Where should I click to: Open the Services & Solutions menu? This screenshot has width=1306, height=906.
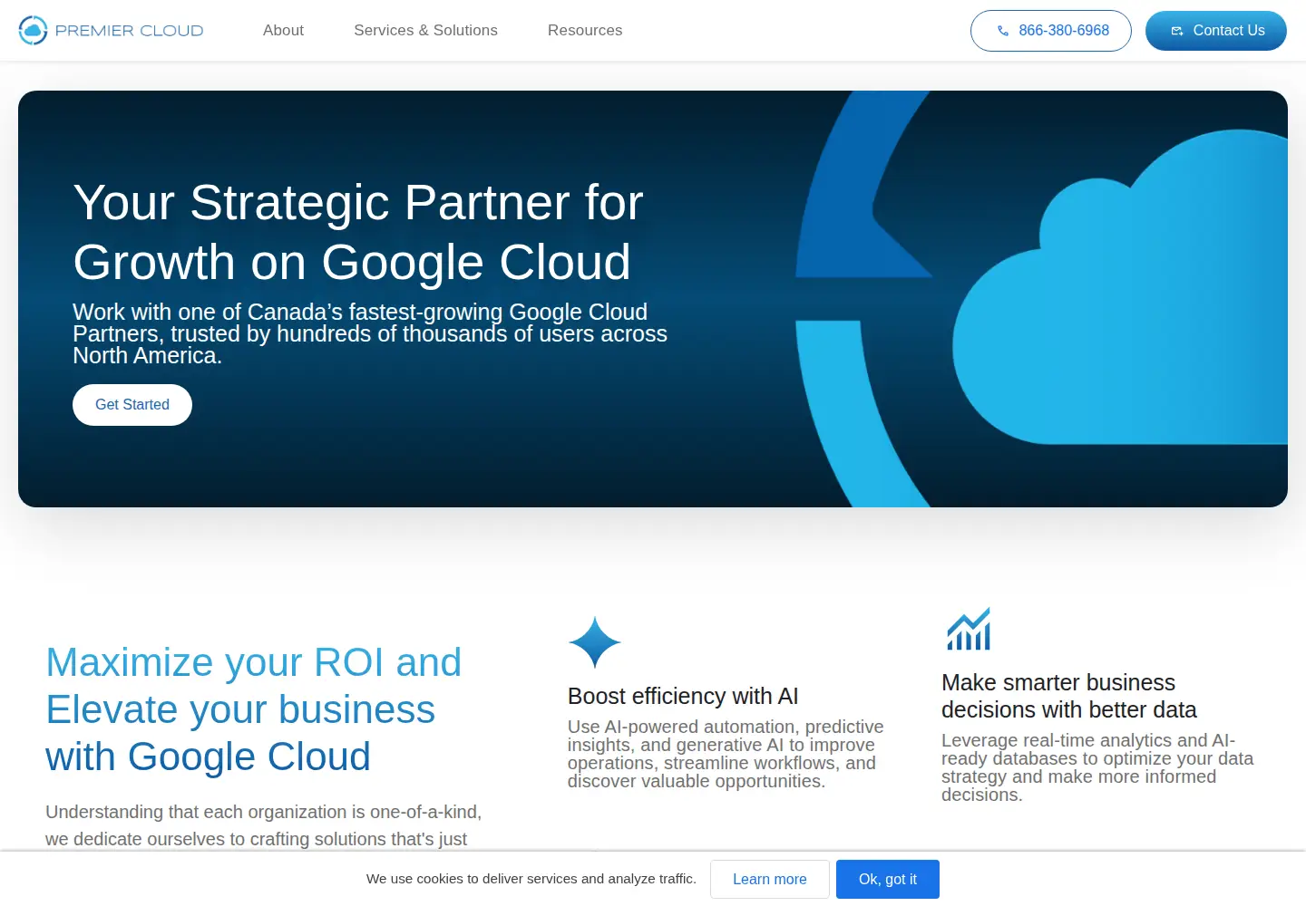(425, 30)
